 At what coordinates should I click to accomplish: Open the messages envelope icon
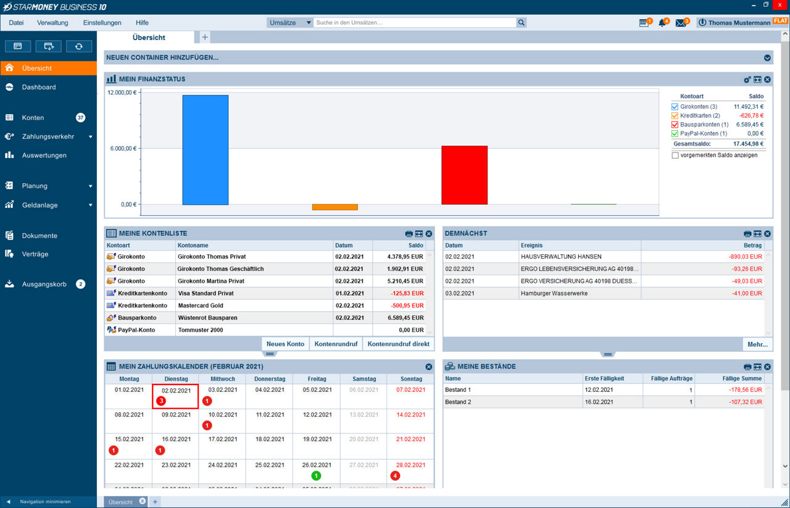[680, 23]
